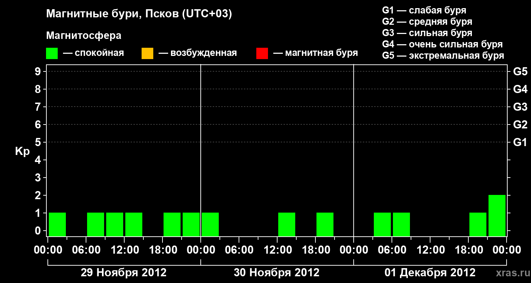Click legend line 'G3 — сильная буря'
531x283 pixels.
point(427,33)
